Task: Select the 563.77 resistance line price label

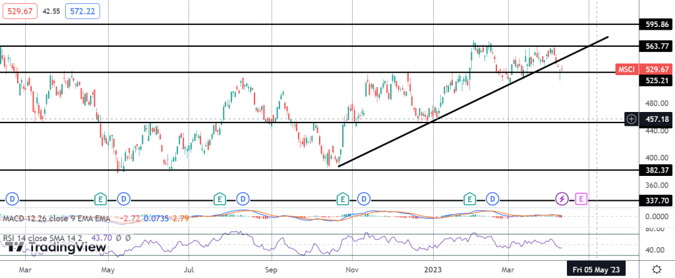Action: coord(657,46)
